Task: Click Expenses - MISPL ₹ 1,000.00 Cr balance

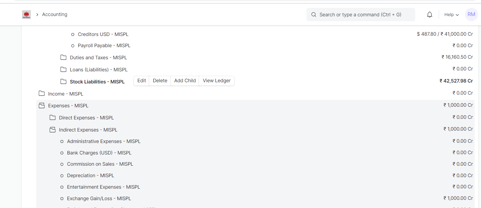Action: click(x=458, y=105)
